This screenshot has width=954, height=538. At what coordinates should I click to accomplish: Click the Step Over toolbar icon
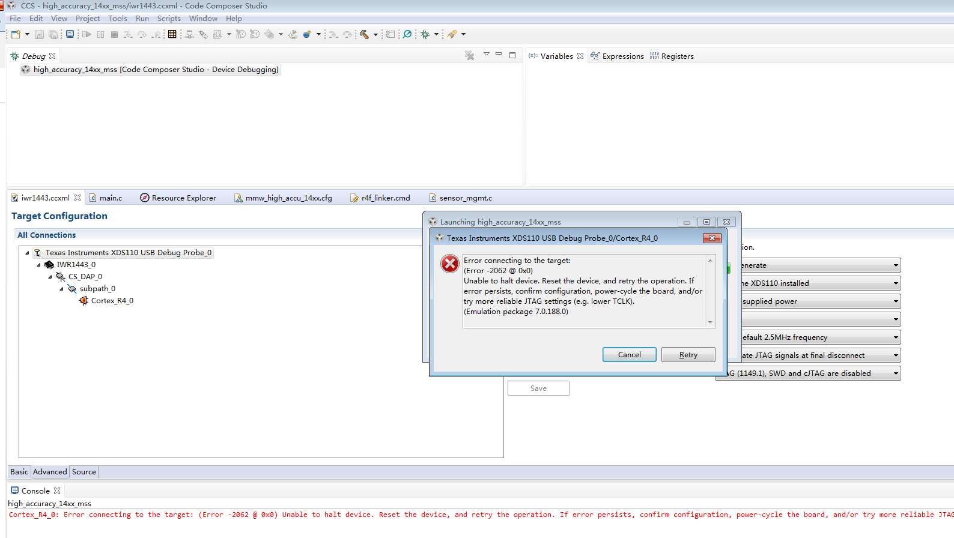[x=142, y=34]
